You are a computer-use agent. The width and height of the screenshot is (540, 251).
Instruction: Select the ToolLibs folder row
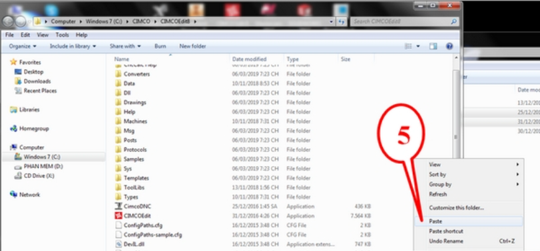coord(243,187)
